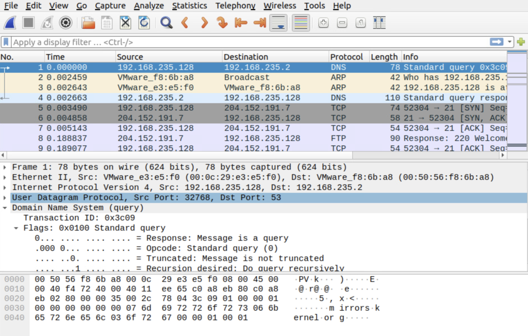This screenshot has width=528, height=336.
Task: Open the Go menu
Action: (81, 6)
